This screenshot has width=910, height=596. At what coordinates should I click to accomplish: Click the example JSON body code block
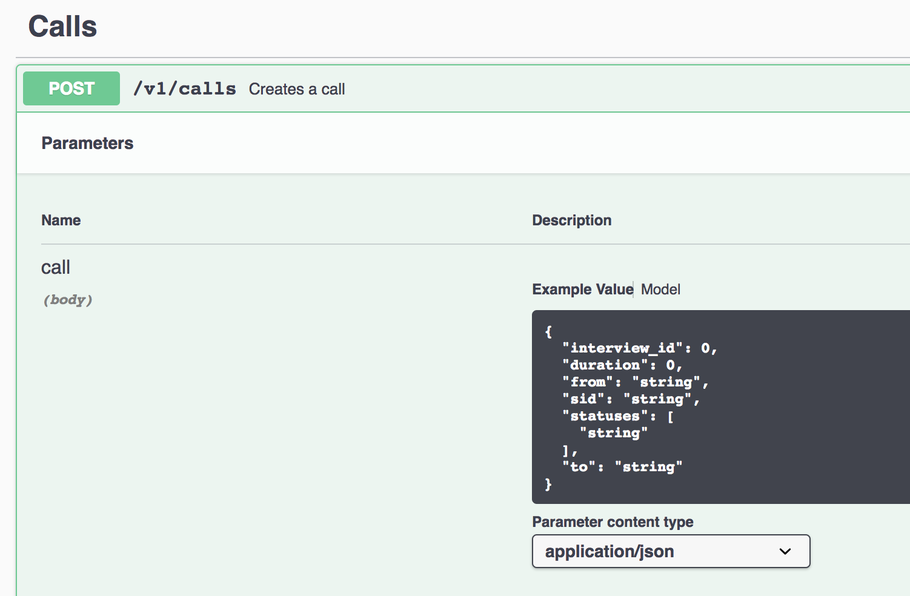coord(721,407)
